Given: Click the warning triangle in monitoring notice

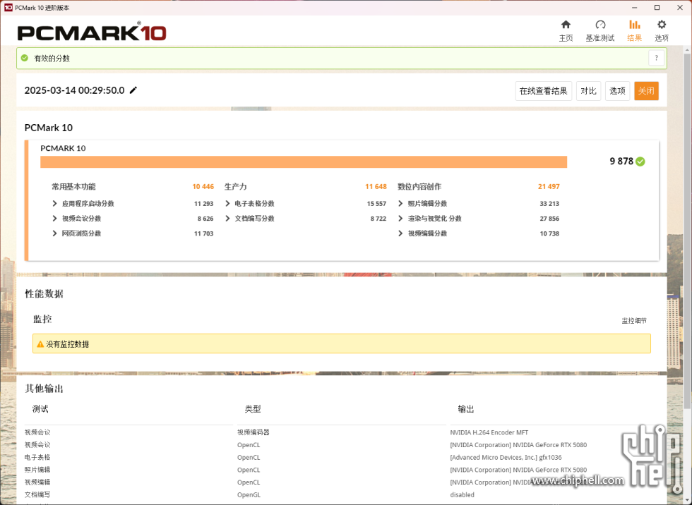Looking at the screenshot, I should (40, 344).
